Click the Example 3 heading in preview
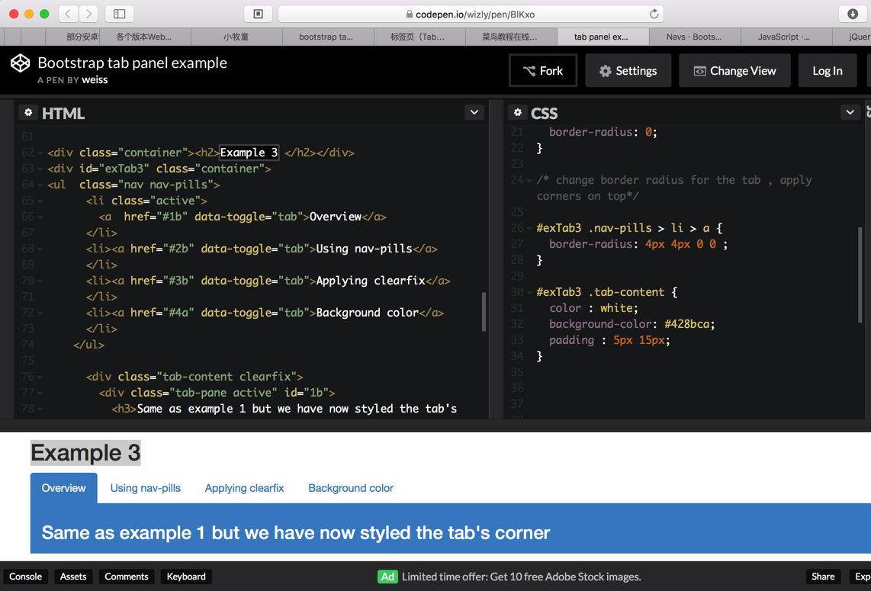This screenshot has height=591, width=871. tap(85, 453)
